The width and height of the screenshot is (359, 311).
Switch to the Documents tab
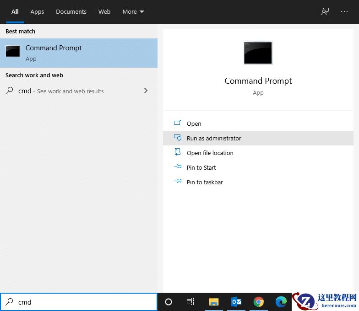(x=71, y=12)
